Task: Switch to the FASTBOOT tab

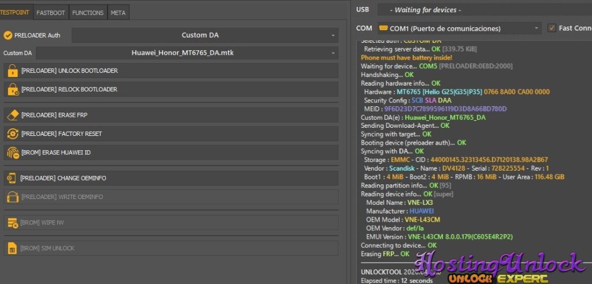Action: tap(51, 12)
